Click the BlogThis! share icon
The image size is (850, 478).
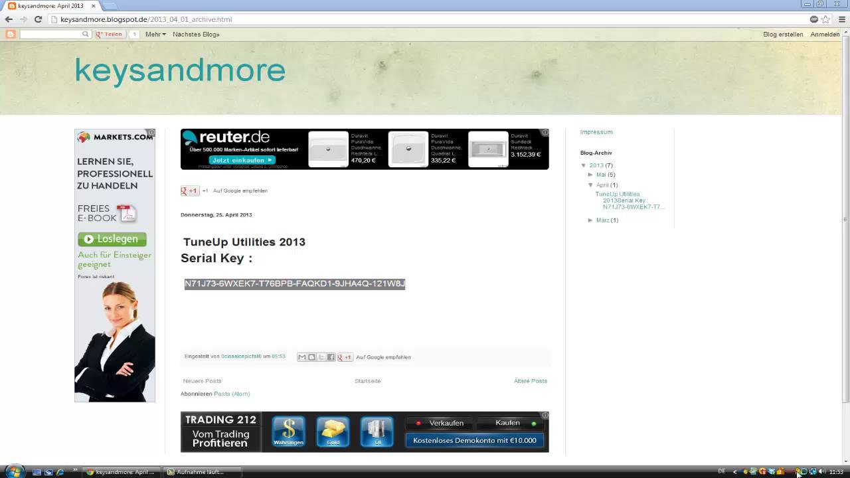pyautogui.click(x=311, y=357)
